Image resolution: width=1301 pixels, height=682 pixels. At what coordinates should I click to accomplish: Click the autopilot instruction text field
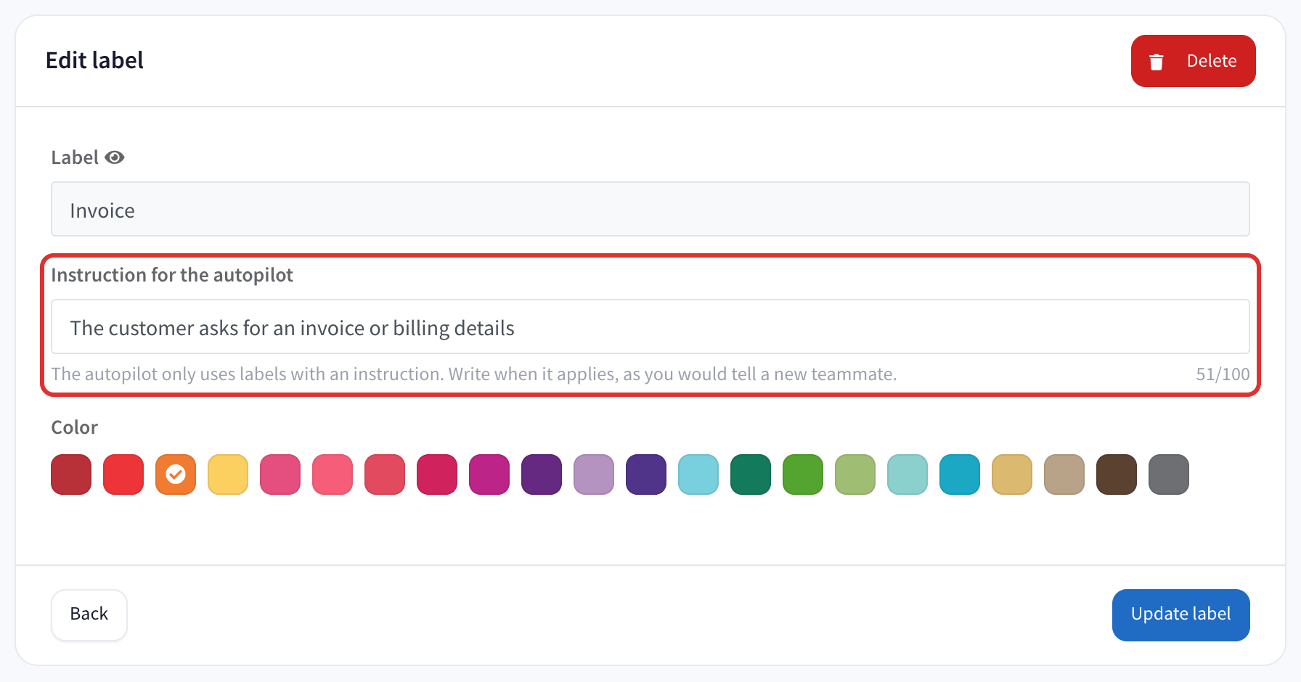click(x=650, y=326)
